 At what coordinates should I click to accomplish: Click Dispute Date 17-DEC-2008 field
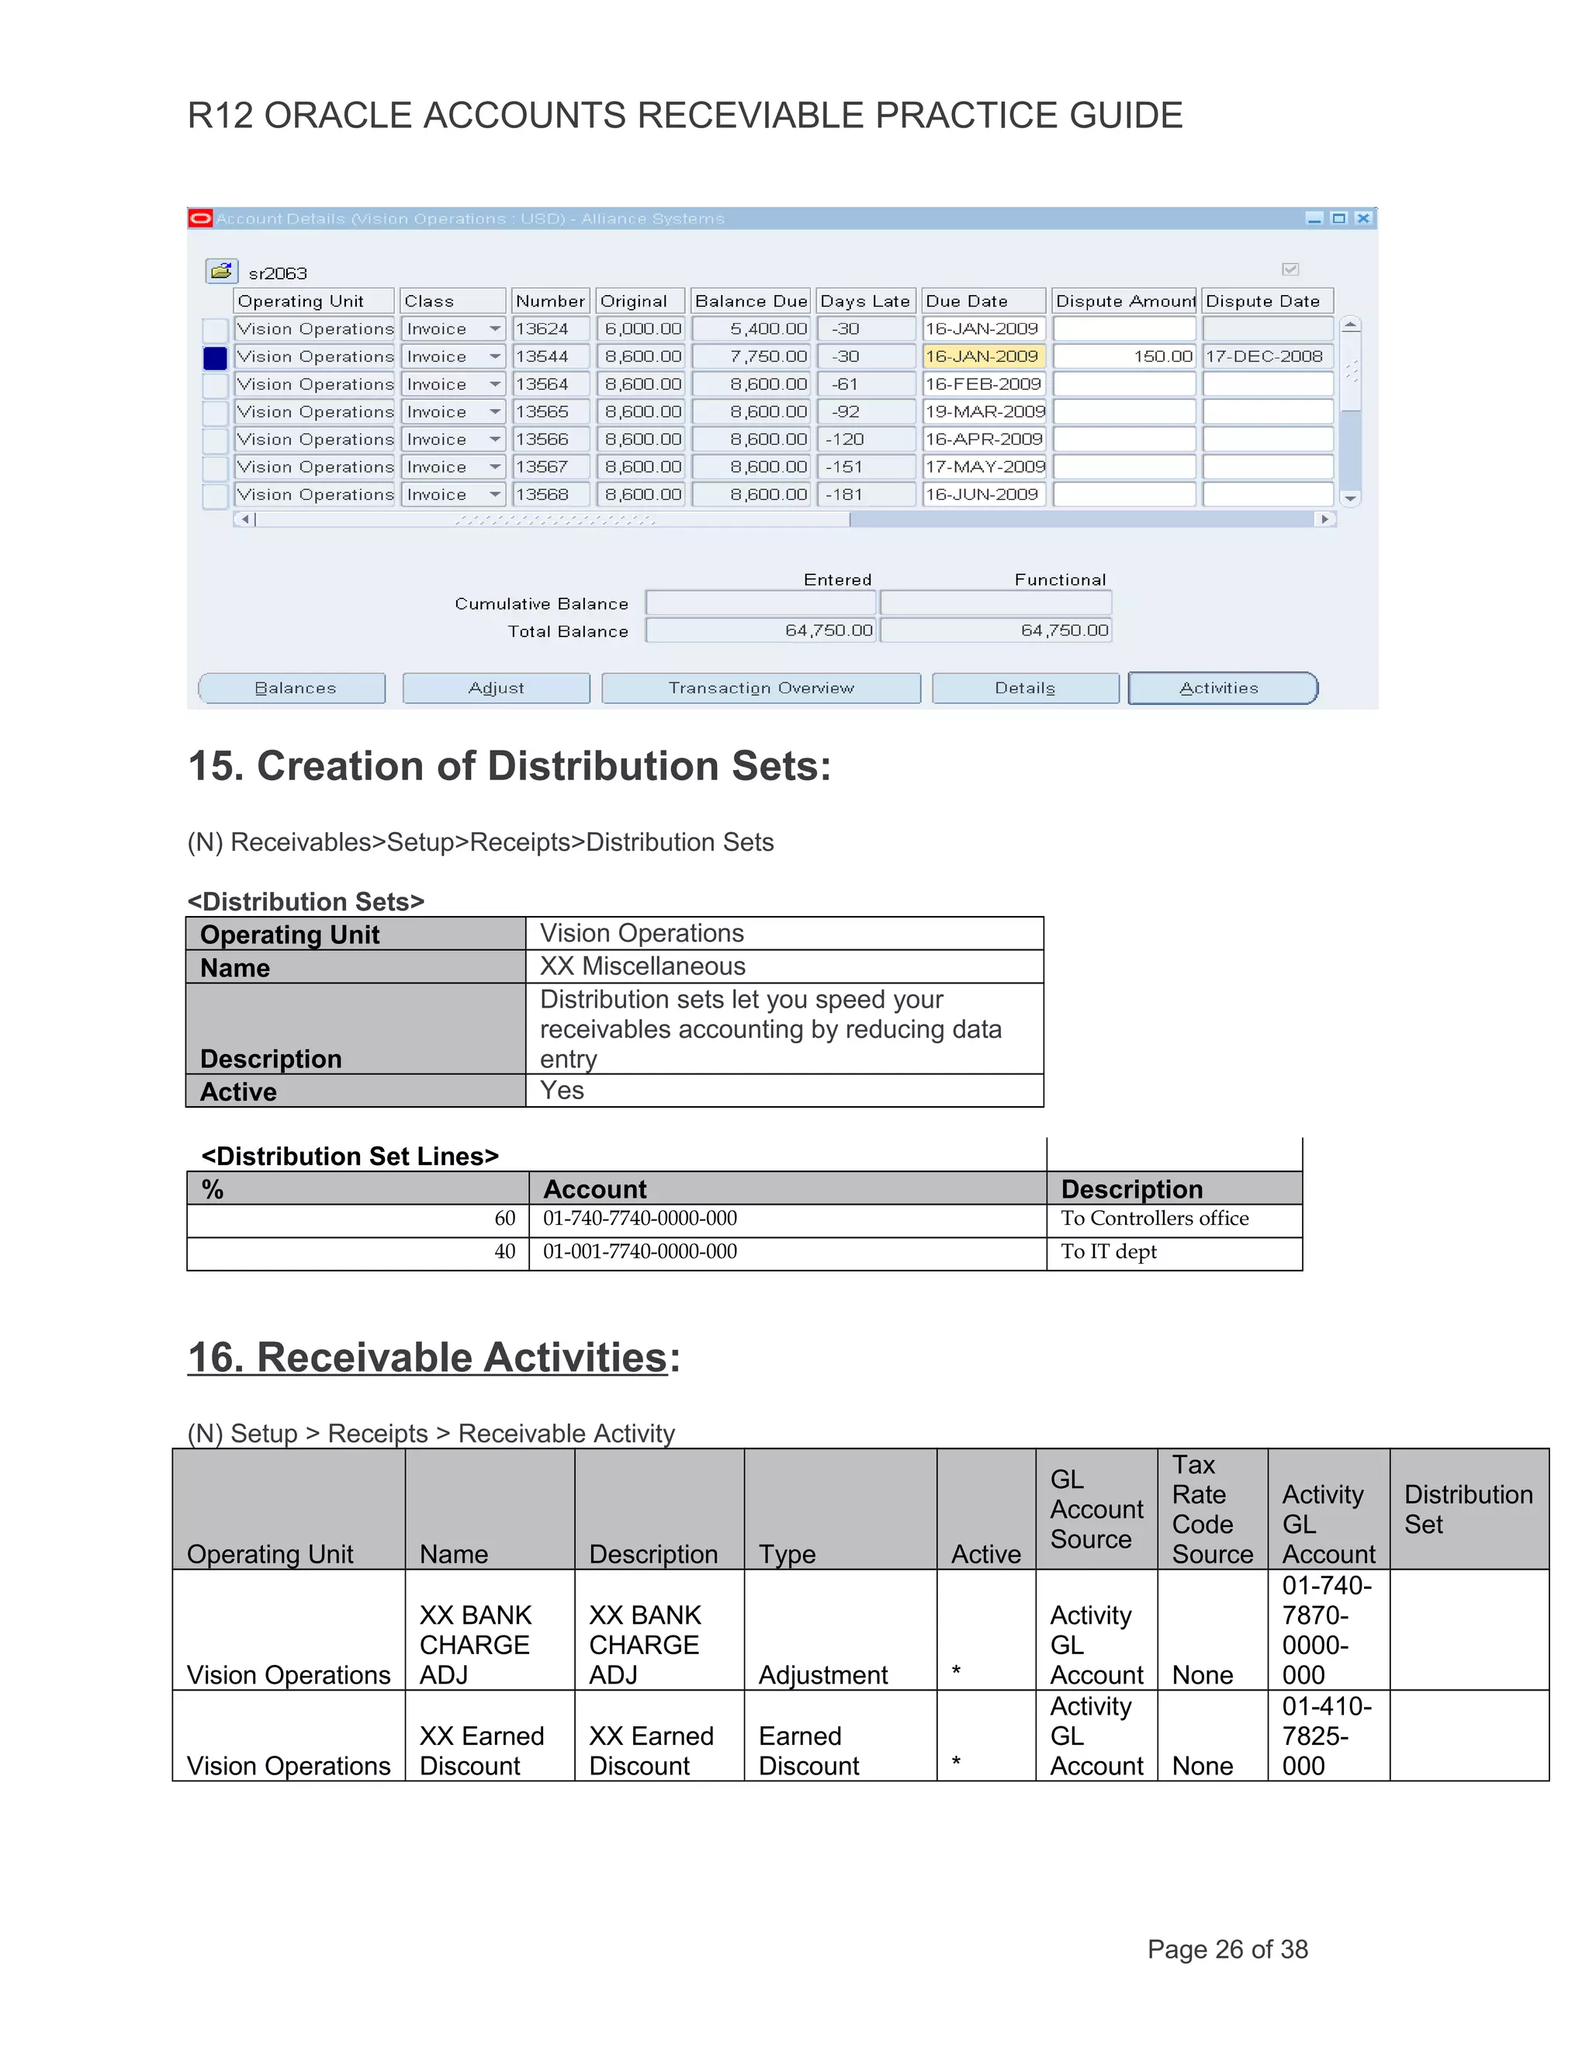(1267, 357)
